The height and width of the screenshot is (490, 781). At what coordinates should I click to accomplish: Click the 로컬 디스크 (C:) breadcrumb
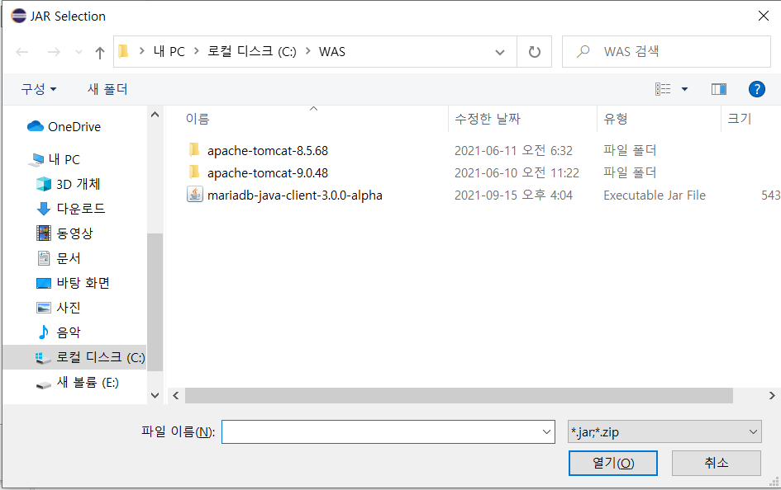pos(251,52)
